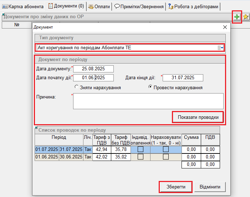Switch to Робота з дебіторами tab
This screenshot has width=250, height=197.
[193, 6]
